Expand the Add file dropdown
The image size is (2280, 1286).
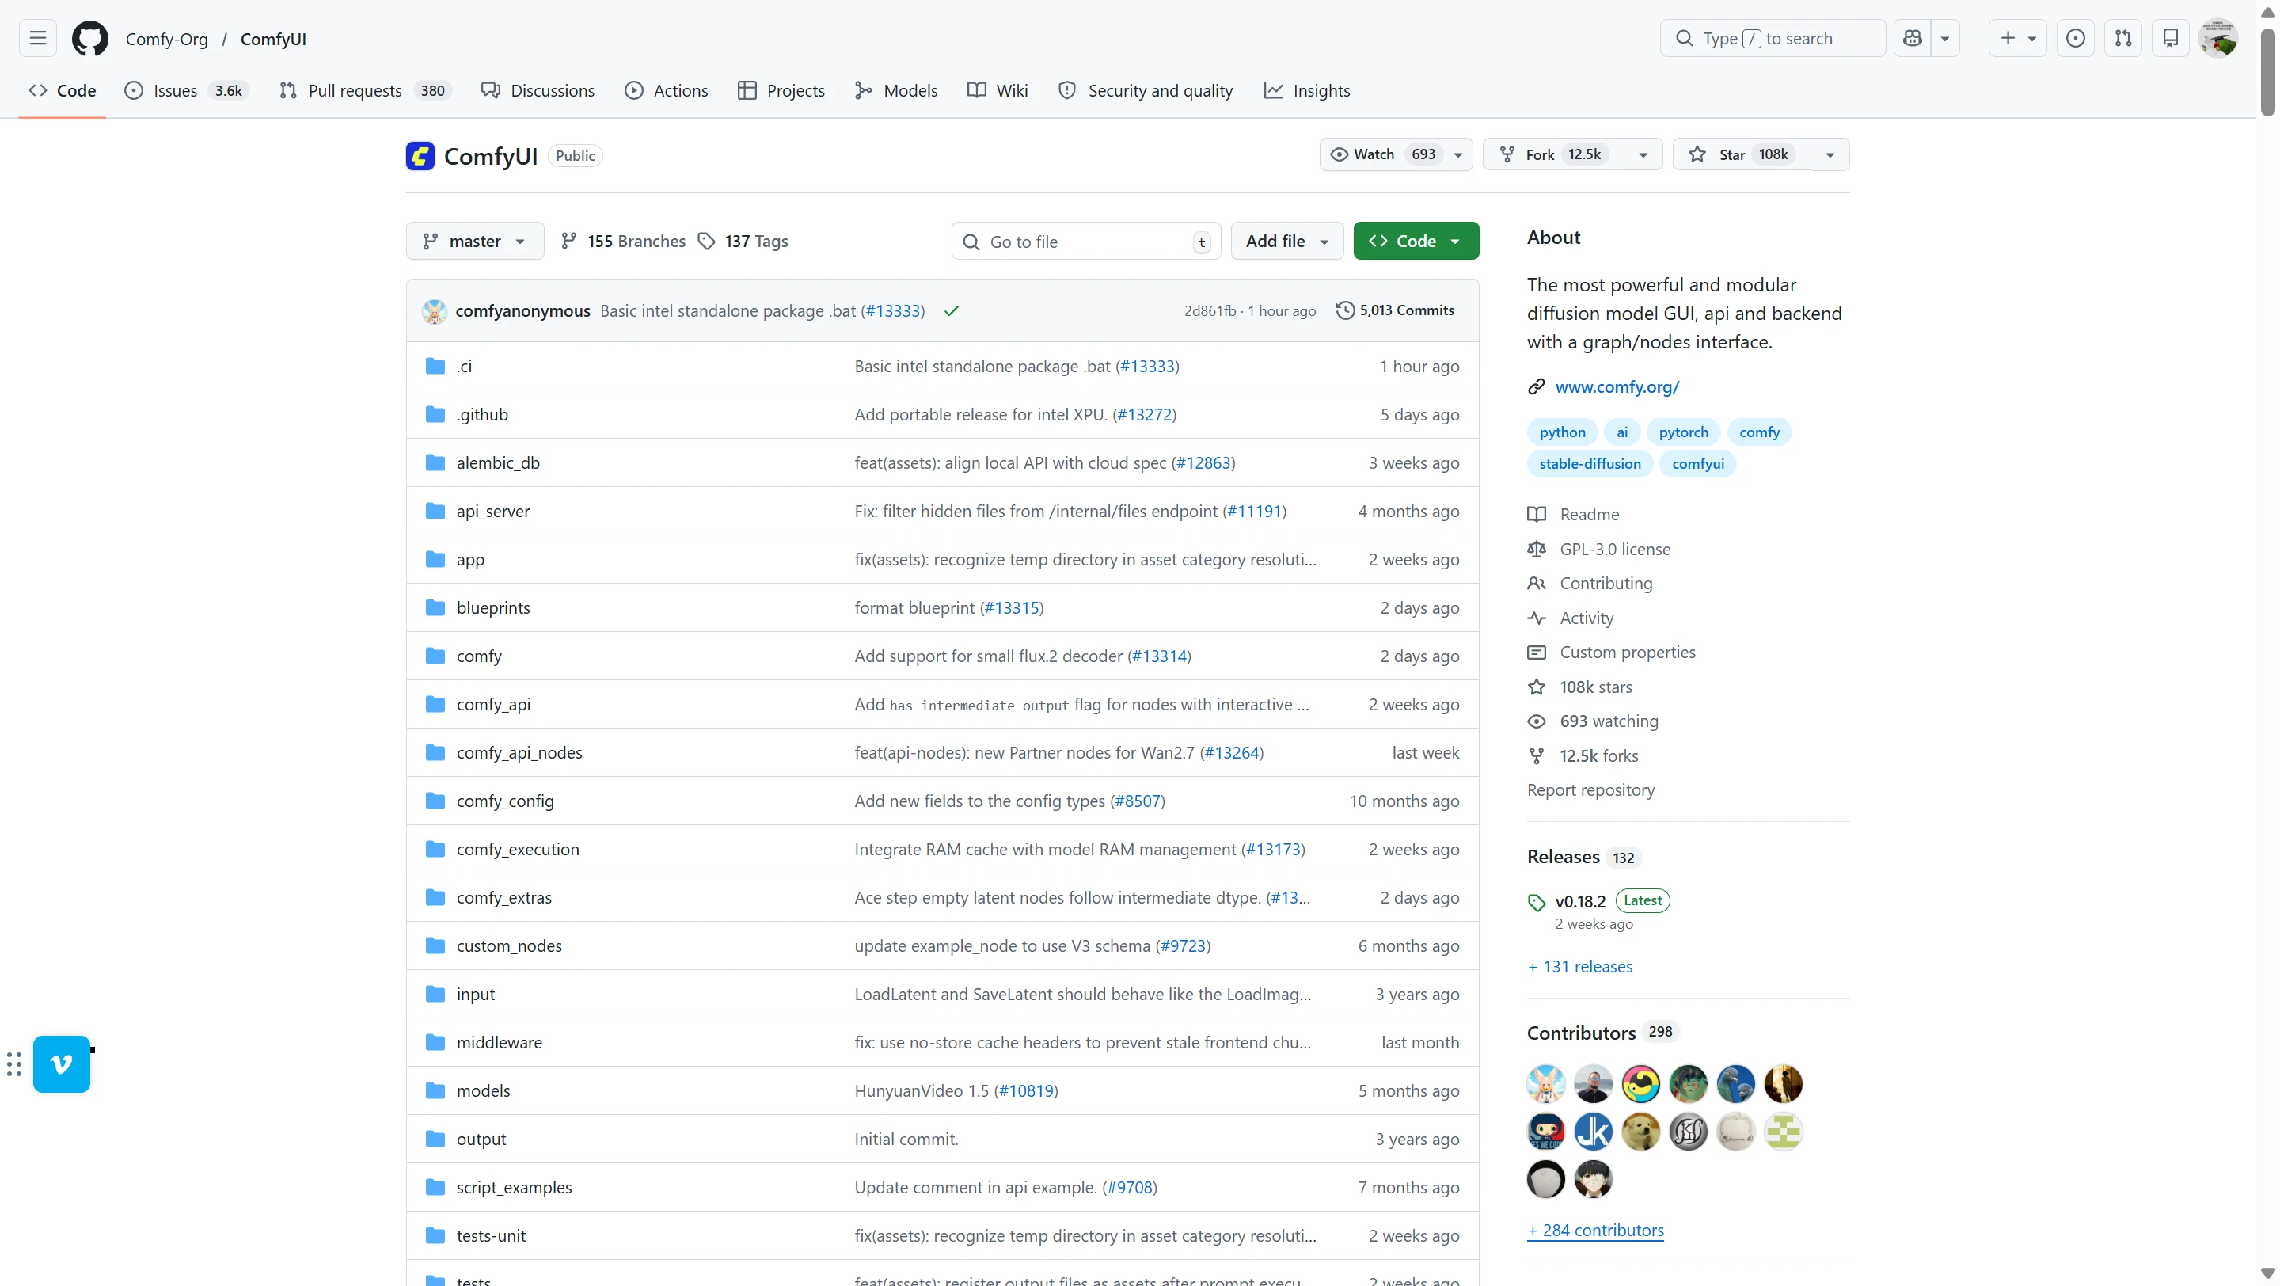tap(1286, 241)
